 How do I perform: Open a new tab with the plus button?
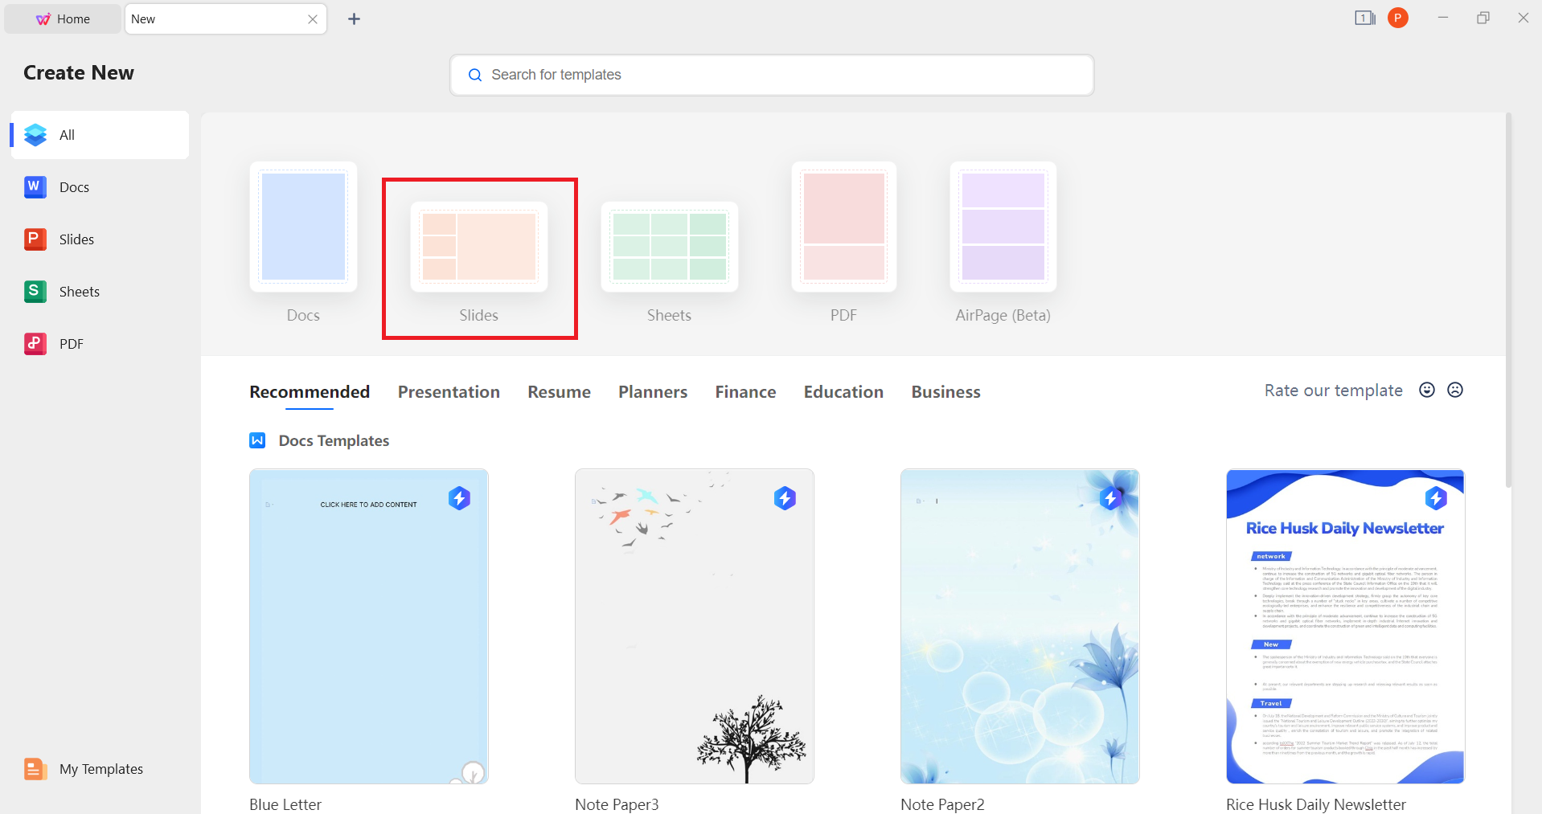pos(354,18)
